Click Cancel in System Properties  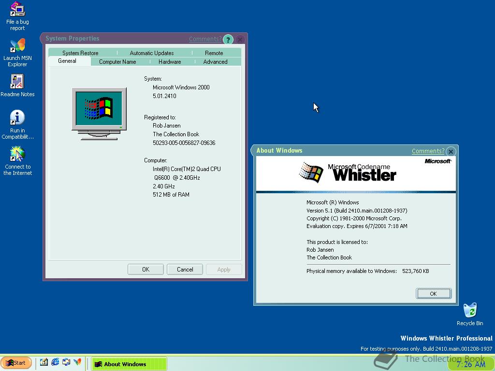pyautogui.click(x=185, y=270)
